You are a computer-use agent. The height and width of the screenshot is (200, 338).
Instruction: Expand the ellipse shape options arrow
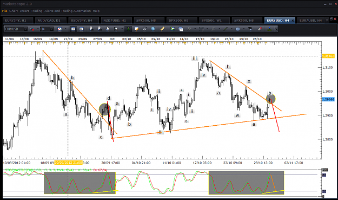[x=243, y=29]
